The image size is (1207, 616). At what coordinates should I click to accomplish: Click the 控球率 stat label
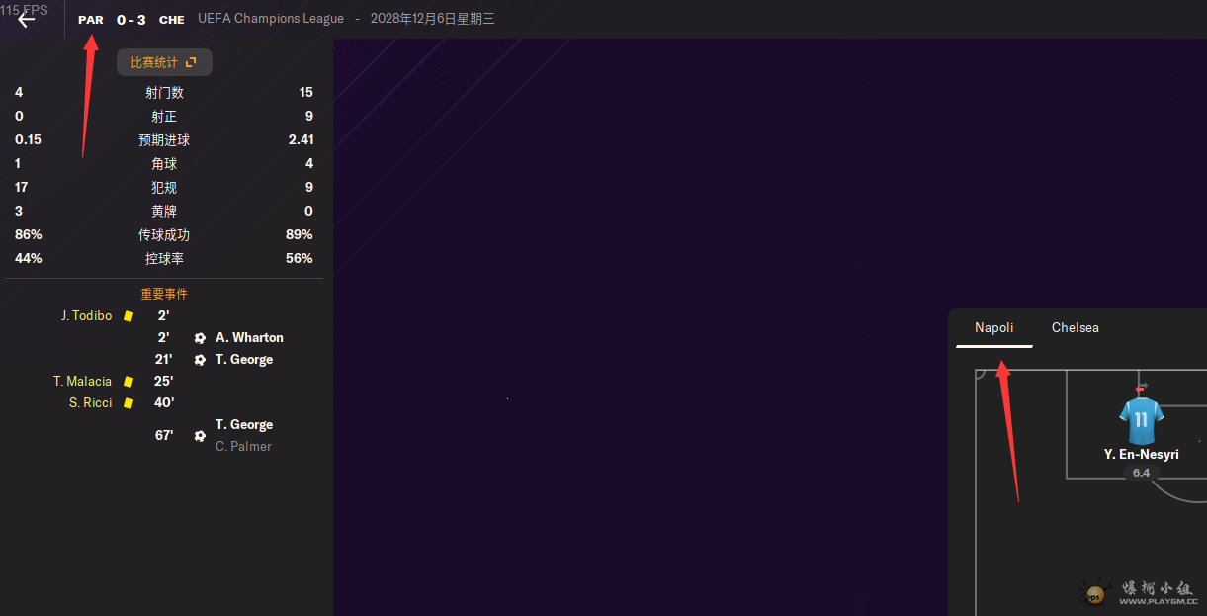[x=164, y=259]
